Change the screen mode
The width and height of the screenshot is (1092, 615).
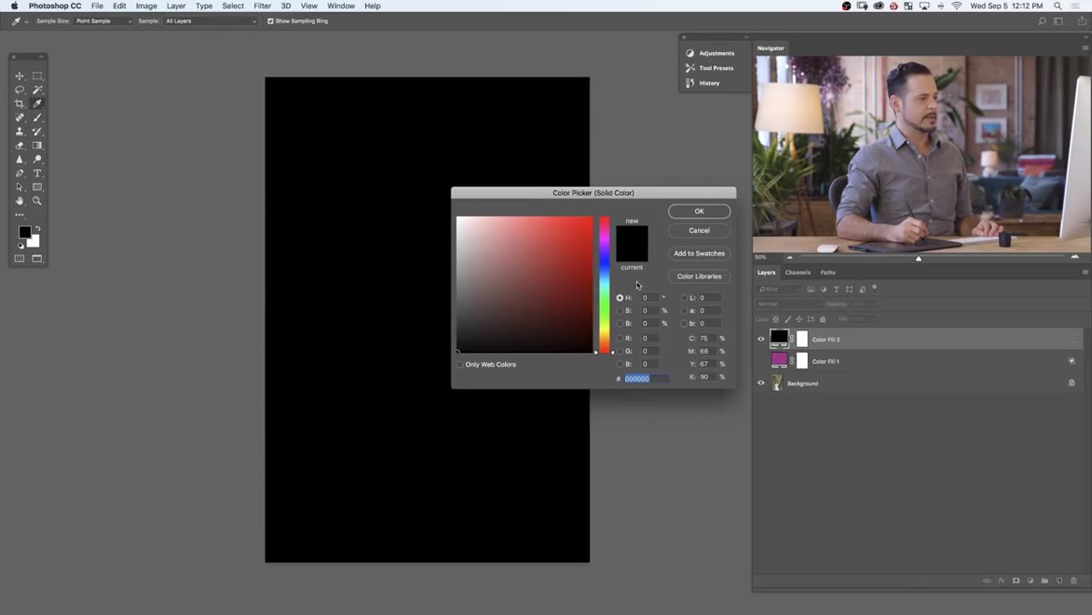(37, 258)
